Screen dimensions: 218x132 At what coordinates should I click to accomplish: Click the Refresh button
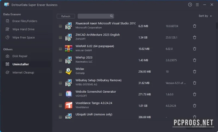[66, 16]
